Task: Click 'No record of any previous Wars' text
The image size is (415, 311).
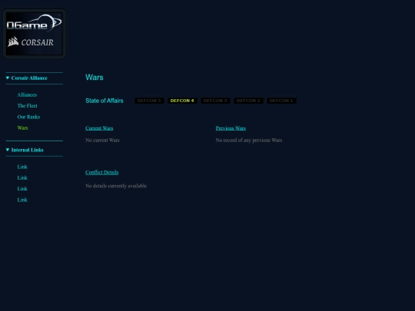Action: [x=249, y=141]
